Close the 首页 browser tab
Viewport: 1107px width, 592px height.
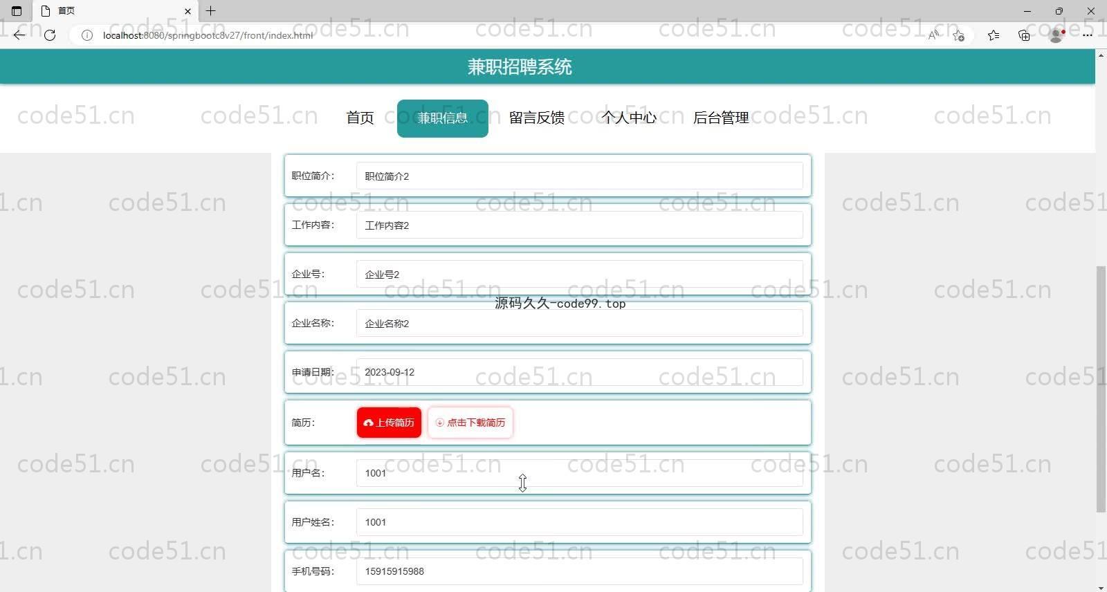pos(187,11)
